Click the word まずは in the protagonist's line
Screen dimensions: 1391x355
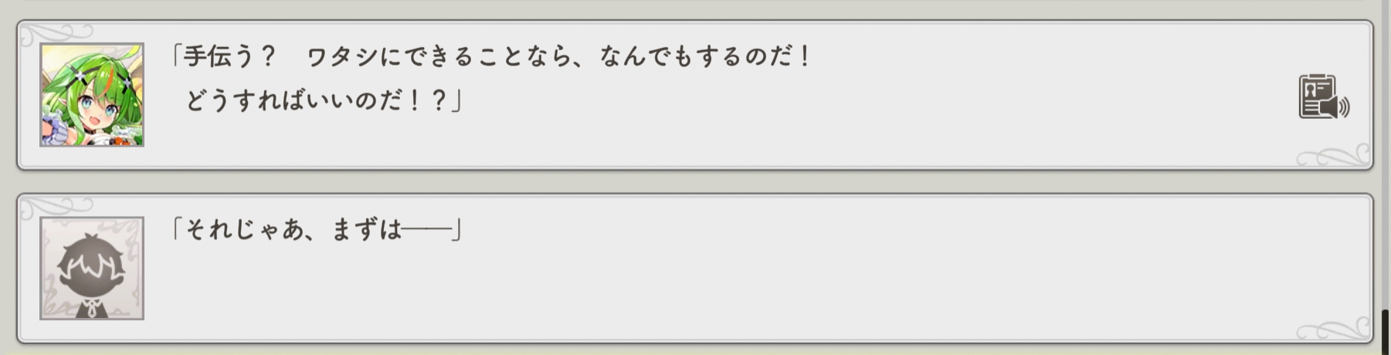366,230
